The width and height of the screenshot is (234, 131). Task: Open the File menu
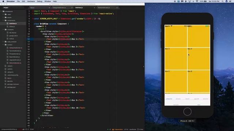tap(18, 1)
